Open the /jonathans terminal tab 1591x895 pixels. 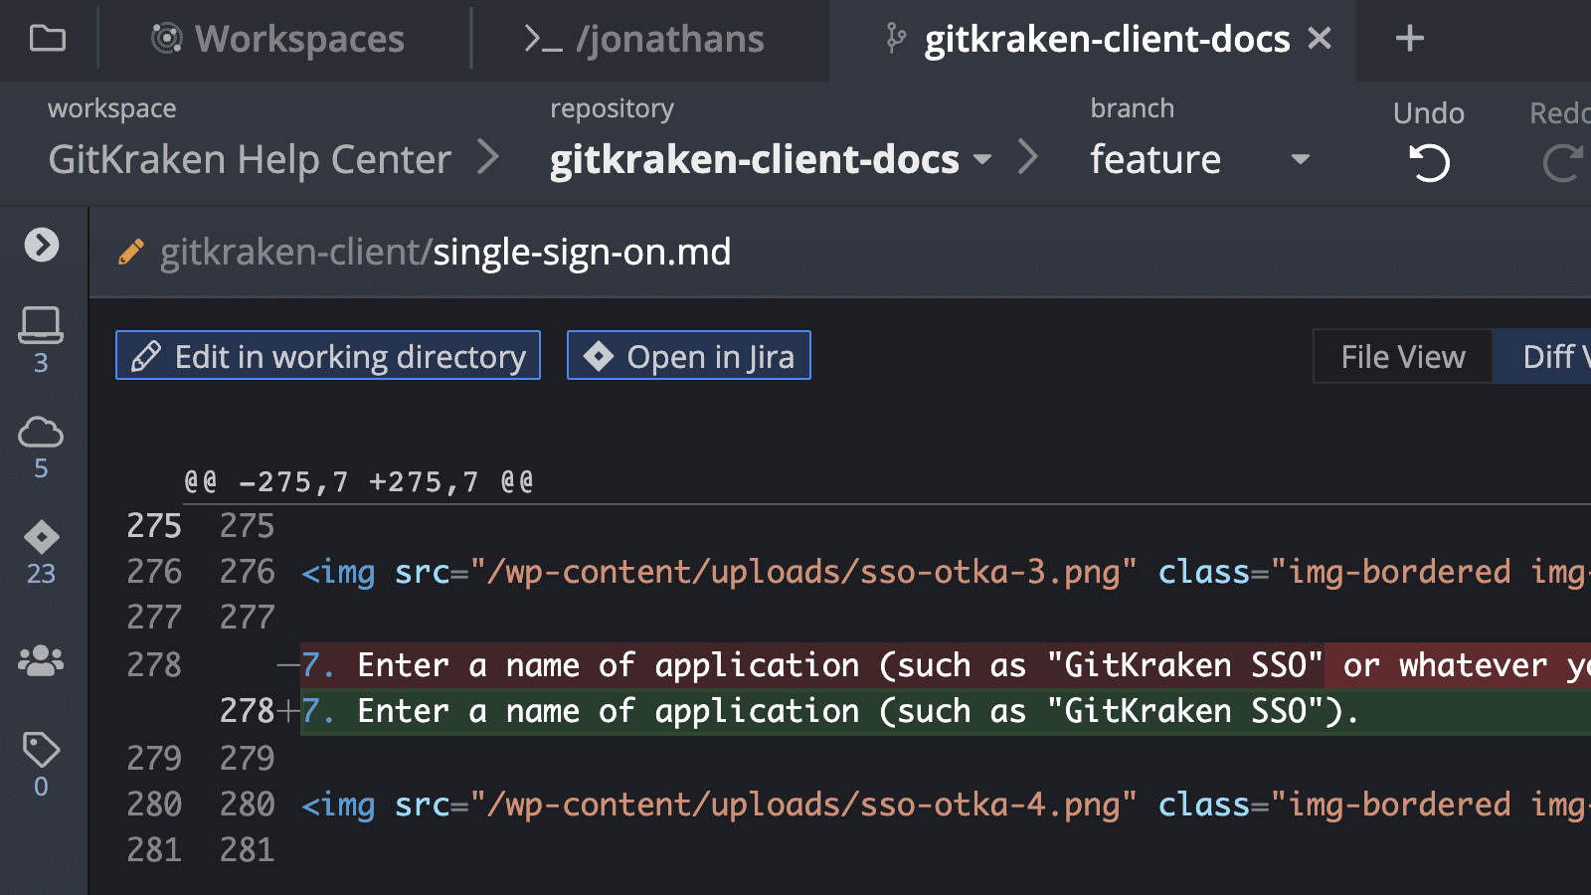(x=644, y=39)
